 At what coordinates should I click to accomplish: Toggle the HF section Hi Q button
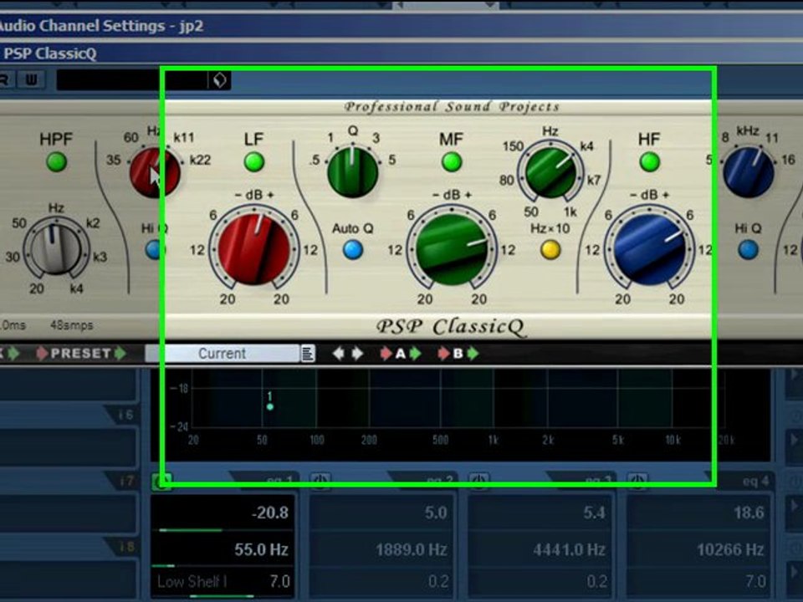748,250
